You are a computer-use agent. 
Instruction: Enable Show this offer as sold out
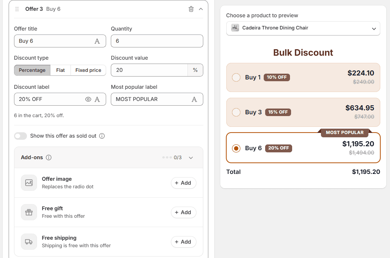pyautogui.click(x=21, y=136)
